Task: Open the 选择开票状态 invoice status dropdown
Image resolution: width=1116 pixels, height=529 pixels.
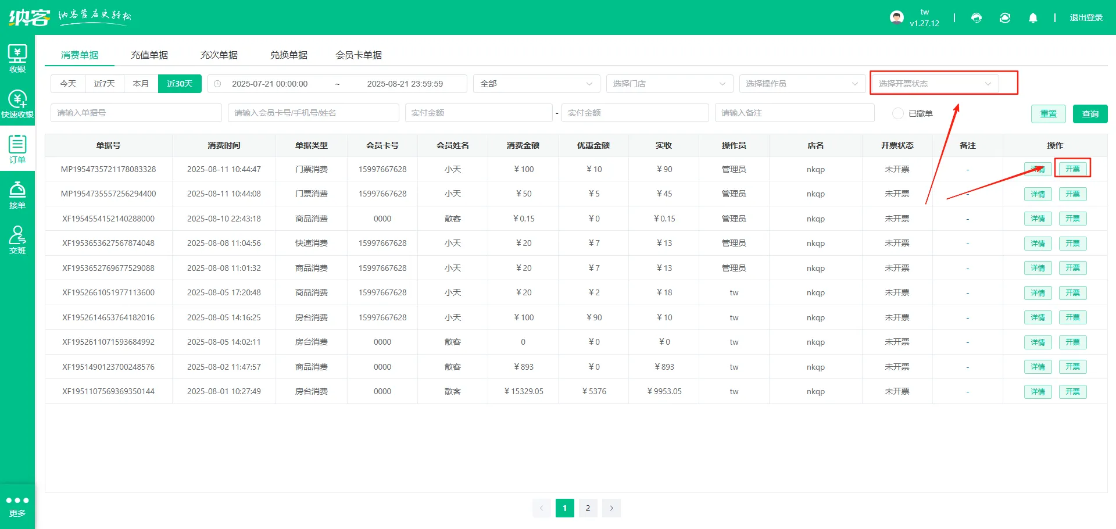Action: pyautogui.click(x=936, y=83)
